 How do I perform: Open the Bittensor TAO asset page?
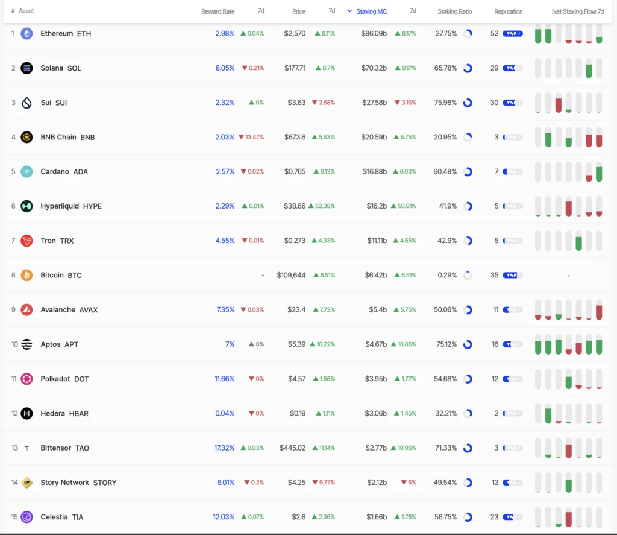pyautogui.click(x=65, y=448)
